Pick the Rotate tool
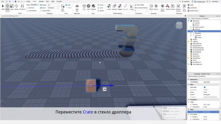This screenshot has width=221, height=124. [x=16, y=7]
